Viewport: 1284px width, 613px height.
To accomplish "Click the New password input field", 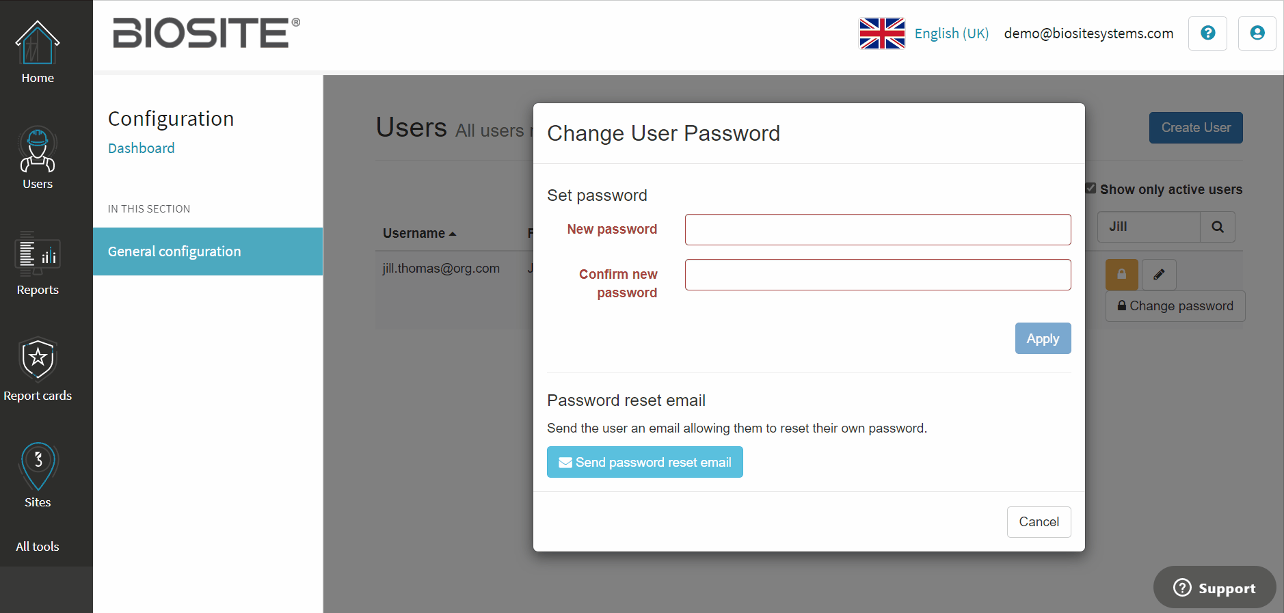I will pyautogui.click(x=877, y=230).
